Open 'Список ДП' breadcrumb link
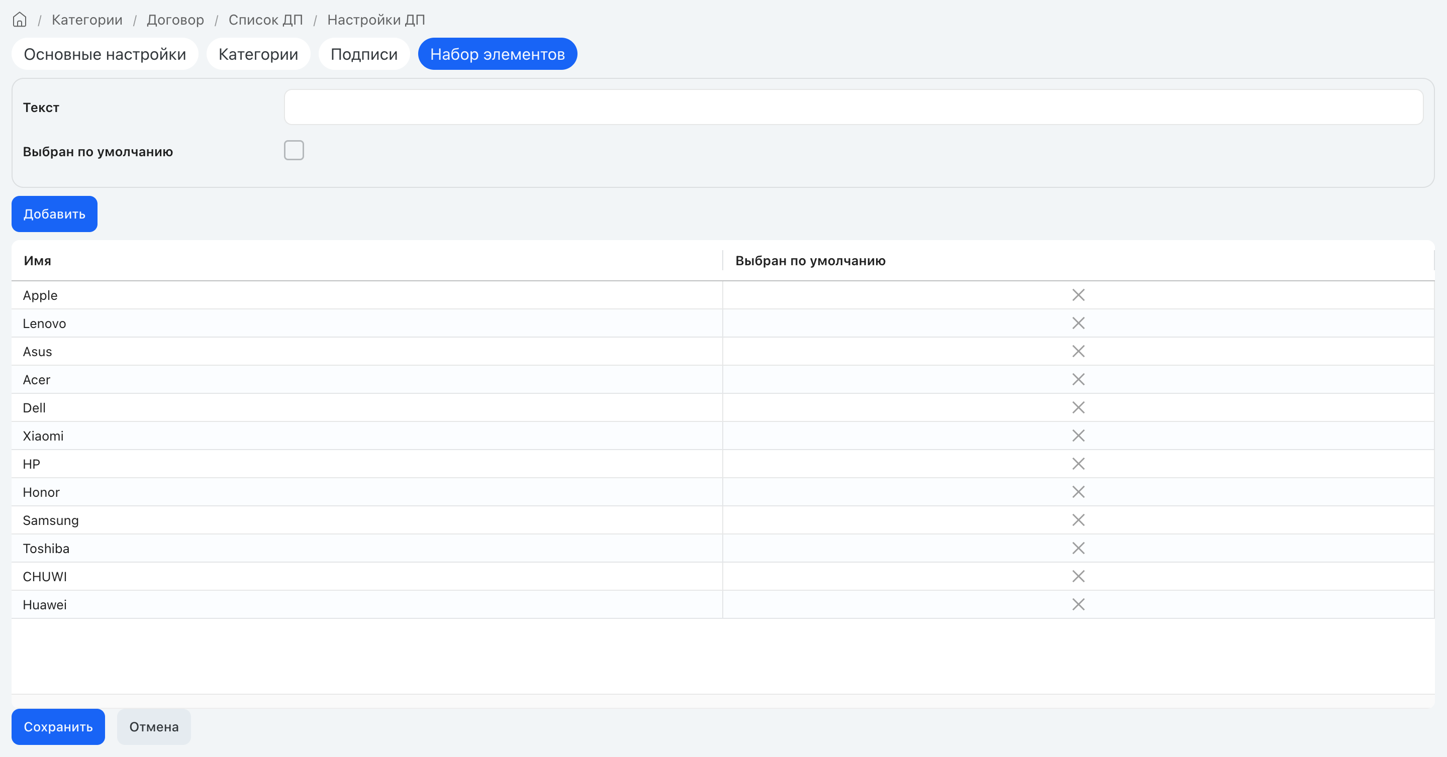This screenshot has width=1447, height=757. point(266,20)
